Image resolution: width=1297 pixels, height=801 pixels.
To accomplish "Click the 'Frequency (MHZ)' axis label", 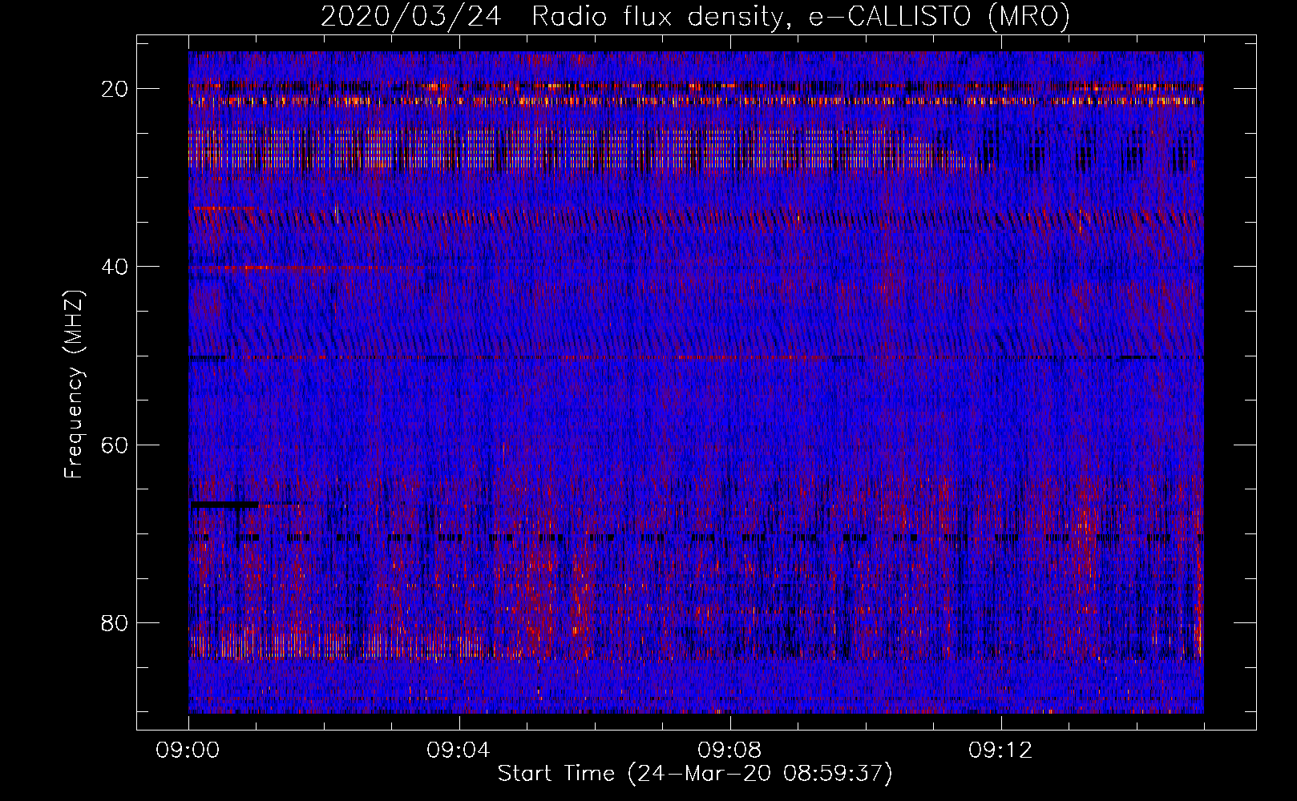I will [x=74, y=384].
